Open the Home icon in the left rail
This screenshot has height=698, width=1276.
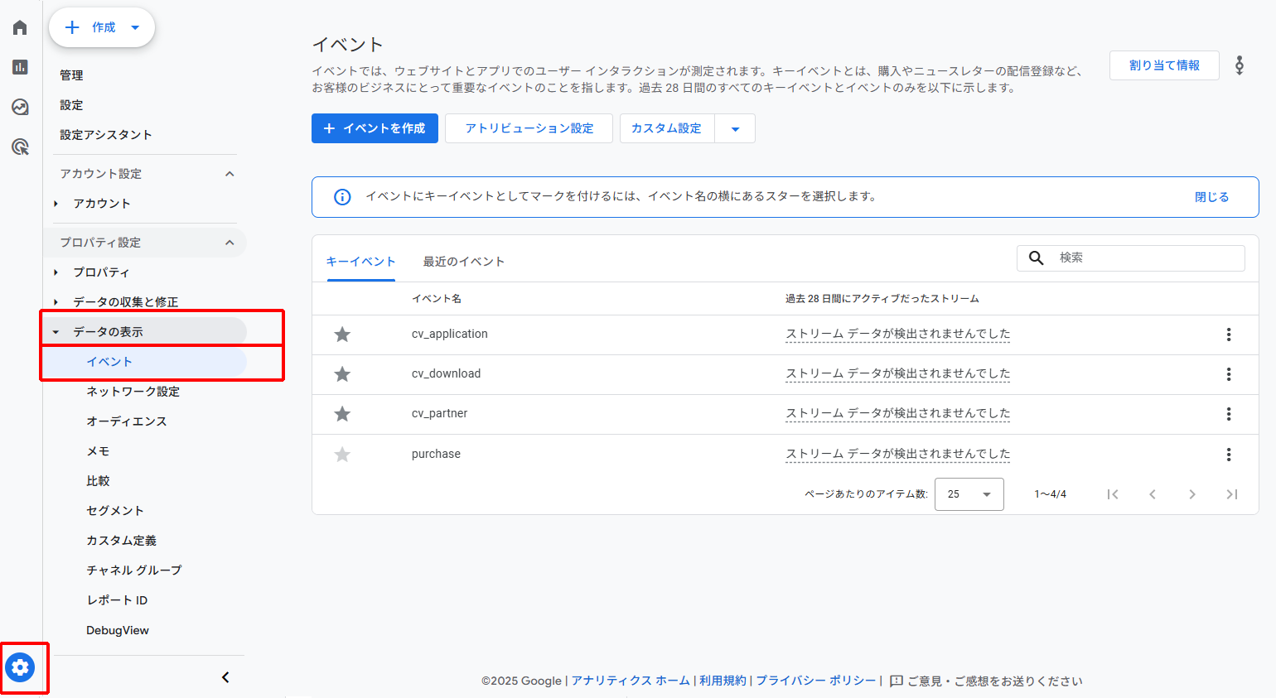pyautogui.click(x=19, y=26)
